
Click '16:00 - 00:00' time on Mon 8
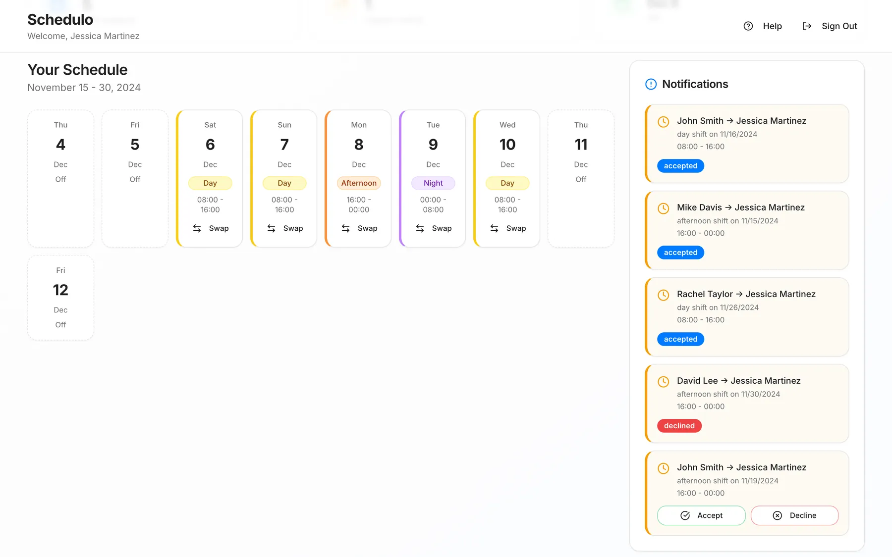pos(359,204)
